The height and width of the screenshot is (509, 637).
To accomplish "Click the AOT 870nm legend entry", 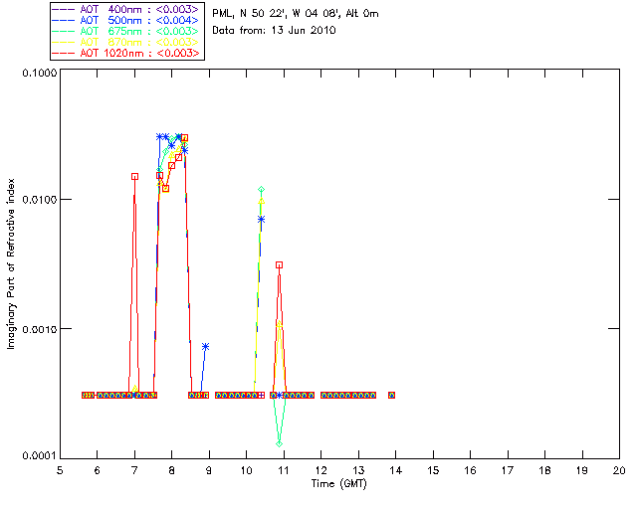I will [125, 42].
